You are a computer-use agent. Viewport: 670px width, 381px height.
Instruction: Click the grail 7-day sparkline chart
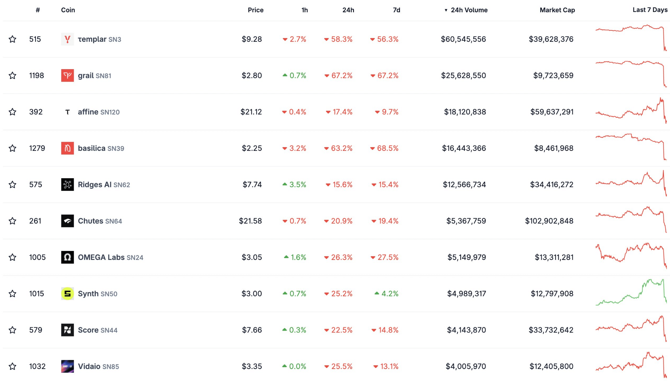(631, 74)
